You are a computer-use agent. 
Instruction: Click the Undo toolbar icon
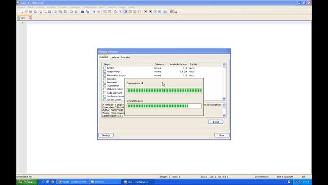click(x=71, y=12)
